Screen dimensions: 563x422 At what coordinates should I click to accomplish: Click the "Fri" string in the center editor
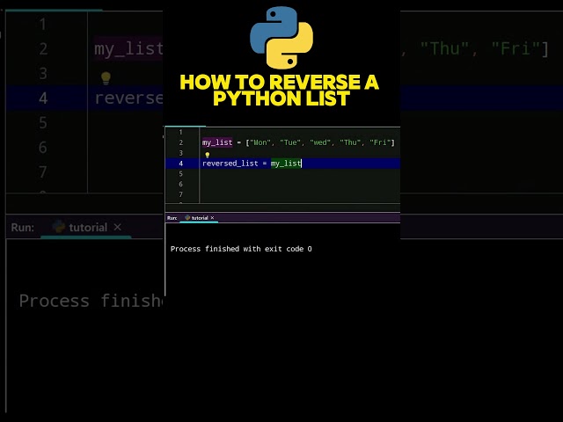click(x=380, y=142)
